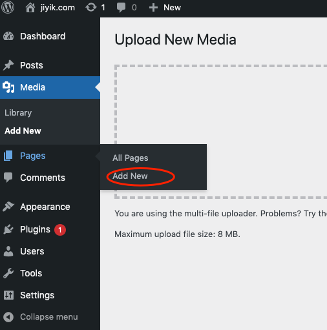Open the Users menu

pyautogui.click(x=32, y=251)
